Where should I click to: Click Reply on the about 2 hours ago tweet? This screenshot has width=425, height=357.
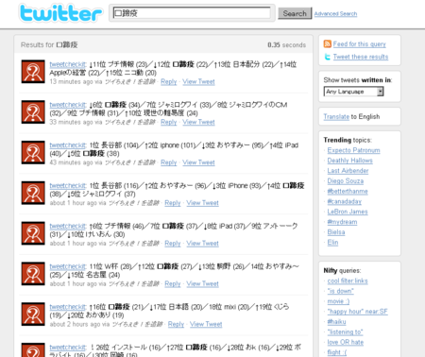(176, 324)
